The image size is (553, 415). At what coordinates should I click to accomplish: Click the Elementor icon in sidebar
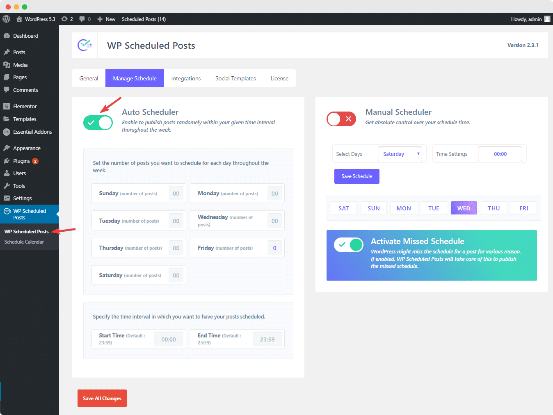pyautogui.click(x=7, y=106)
